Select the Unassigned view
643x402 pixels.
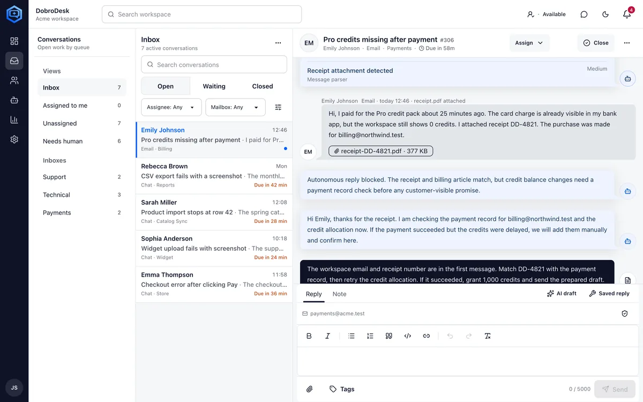point(82,123)
